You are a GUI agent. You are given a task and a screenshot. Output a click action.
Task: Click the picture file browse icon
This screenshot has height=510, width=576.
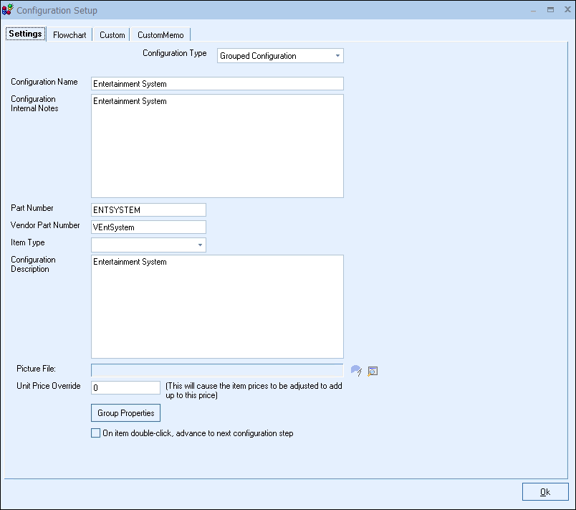[356, 370]
